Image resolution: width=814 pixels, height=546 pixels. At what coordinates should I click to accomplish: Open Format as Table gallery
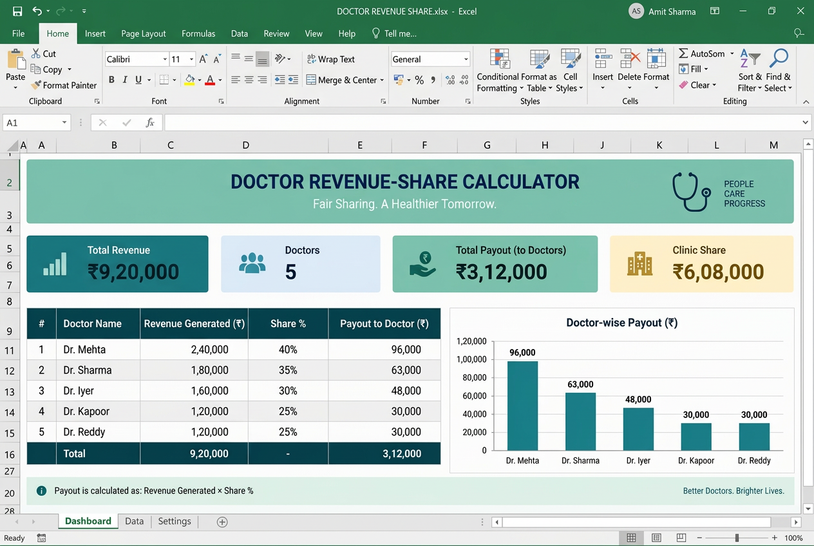pos(539,71)
